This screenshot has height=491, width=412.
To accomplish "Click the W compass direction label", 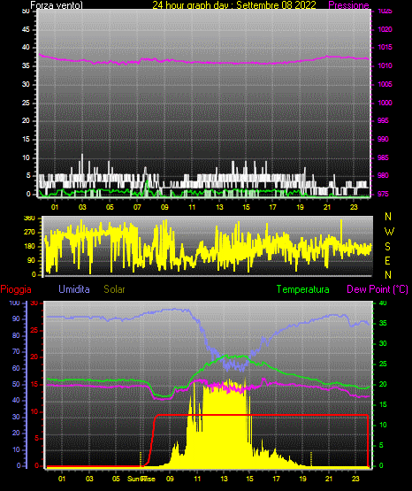I will coord(389,232).
